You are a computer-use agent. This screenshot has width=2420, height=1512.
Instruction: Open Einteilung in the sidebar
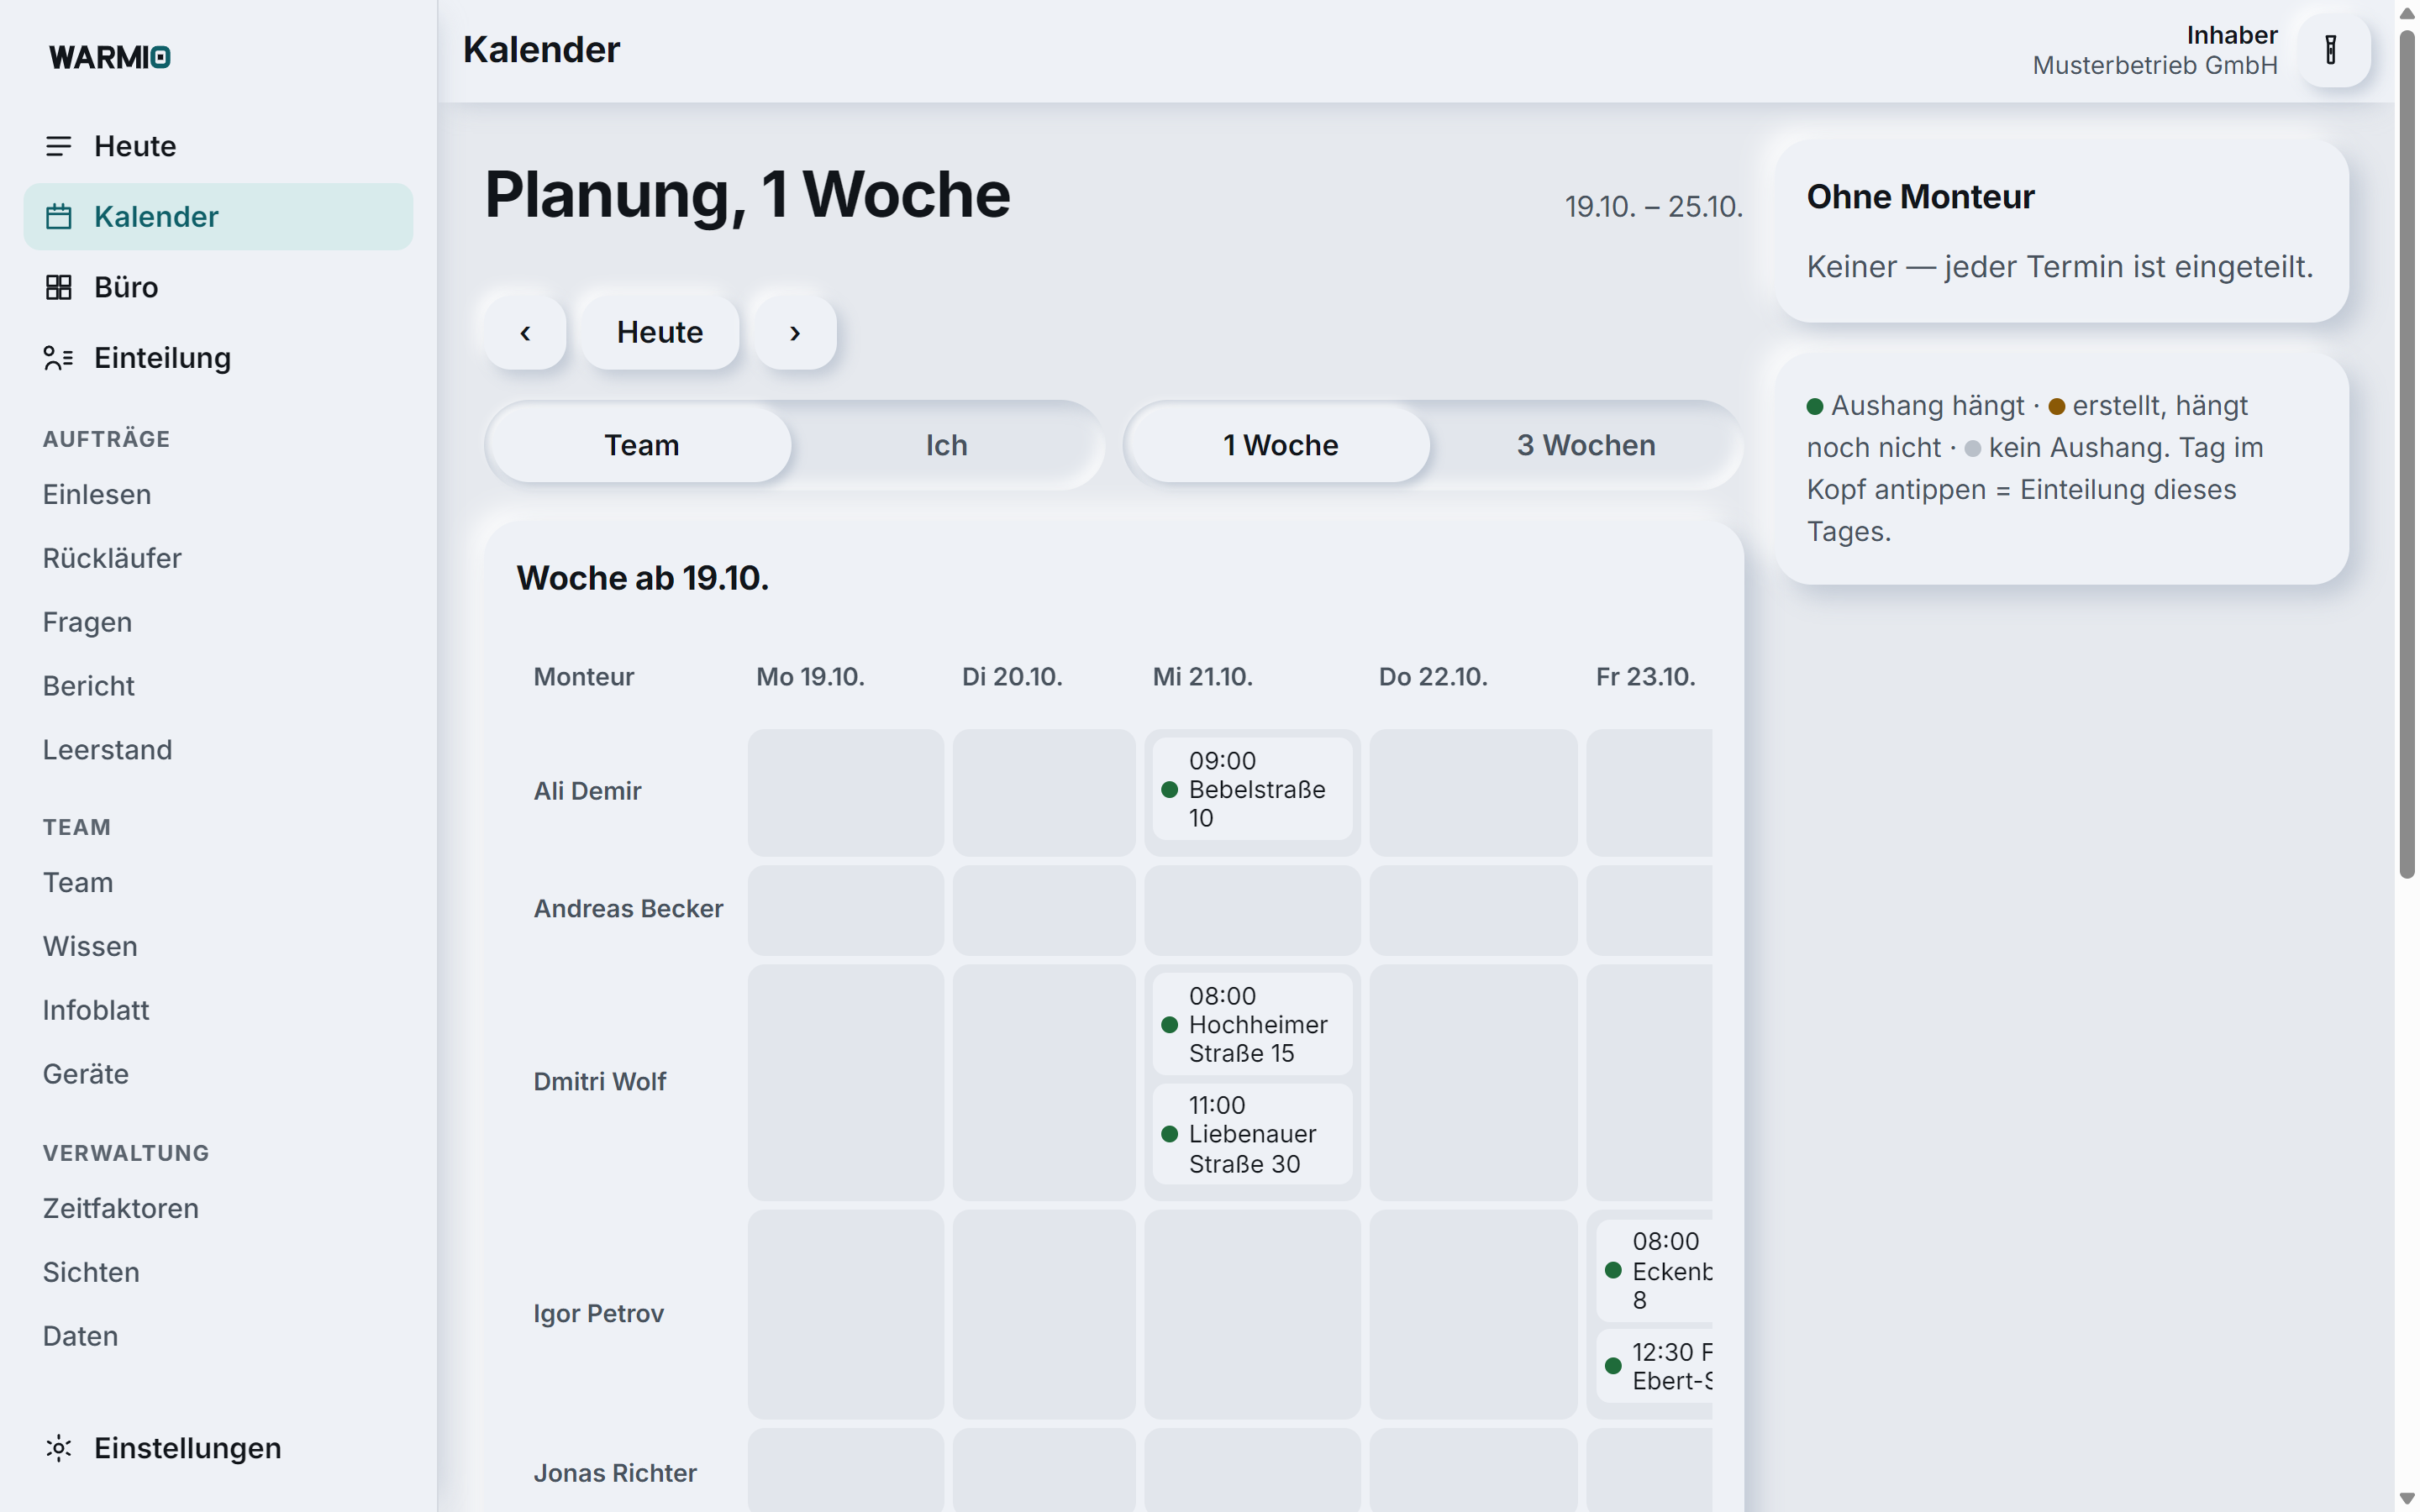(218, 358)
